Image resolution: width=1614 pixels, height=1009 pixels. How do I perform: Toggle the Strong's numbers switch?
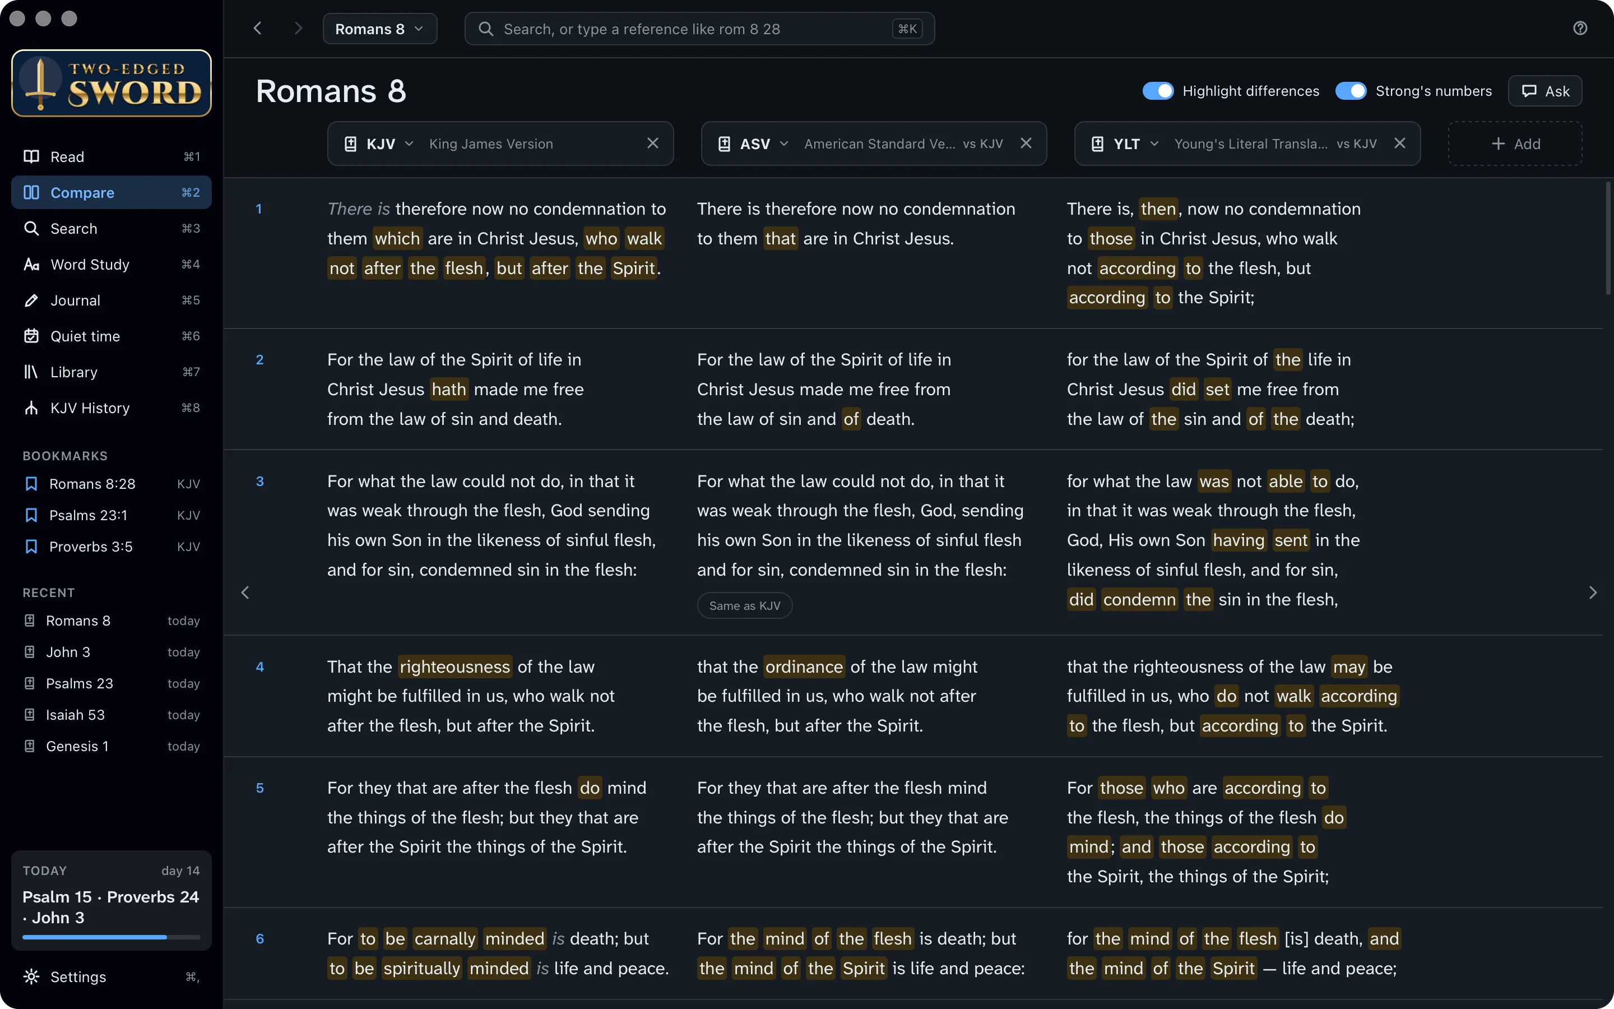coord(1351,91)
